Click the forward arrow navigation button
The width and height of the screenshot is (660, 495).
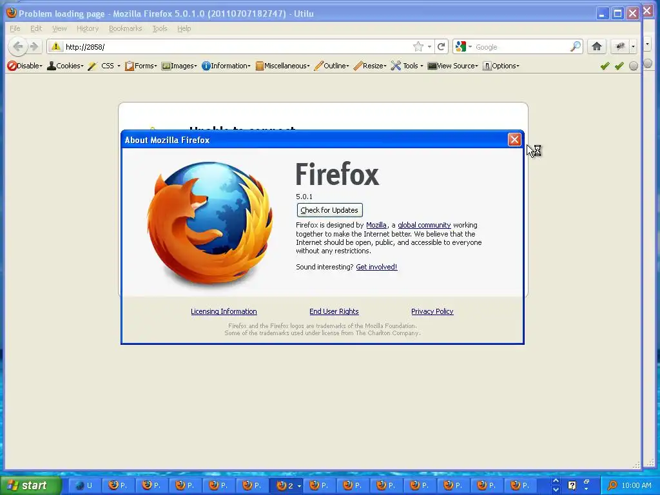pyautogui.click(x=35, y=46)
